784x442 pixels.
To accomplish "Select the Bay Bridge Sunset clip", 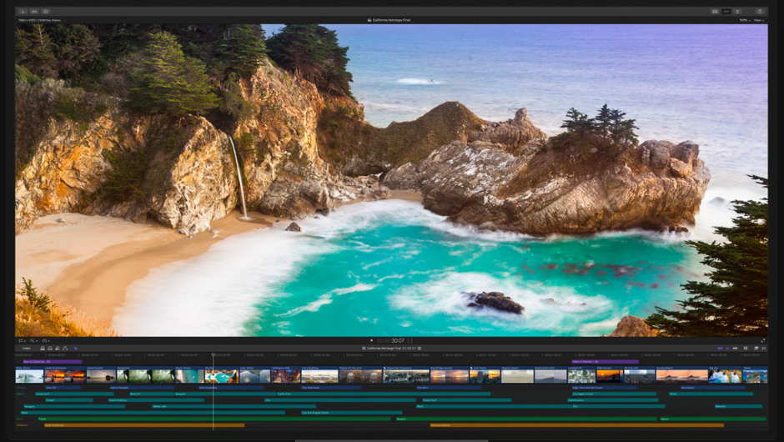I will coord(449,375).
